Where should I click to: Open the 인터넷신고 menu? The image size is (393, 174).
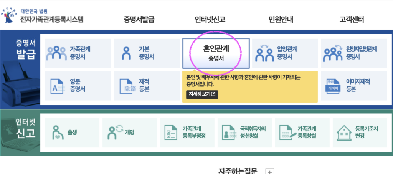pyautogui.click(x=210, y=19)
